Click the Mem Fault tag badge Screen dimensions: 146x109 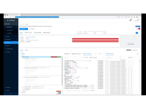pyautogui.click(x=138, y=26)
